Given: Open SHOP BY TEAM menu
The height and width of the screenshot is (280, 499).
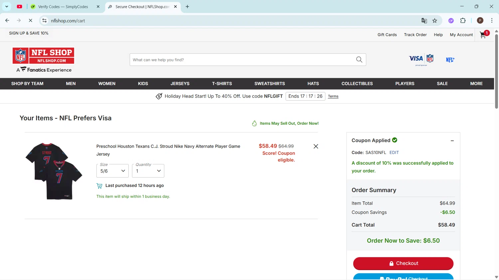Looking at the screenshot, I should pos(27,84).
